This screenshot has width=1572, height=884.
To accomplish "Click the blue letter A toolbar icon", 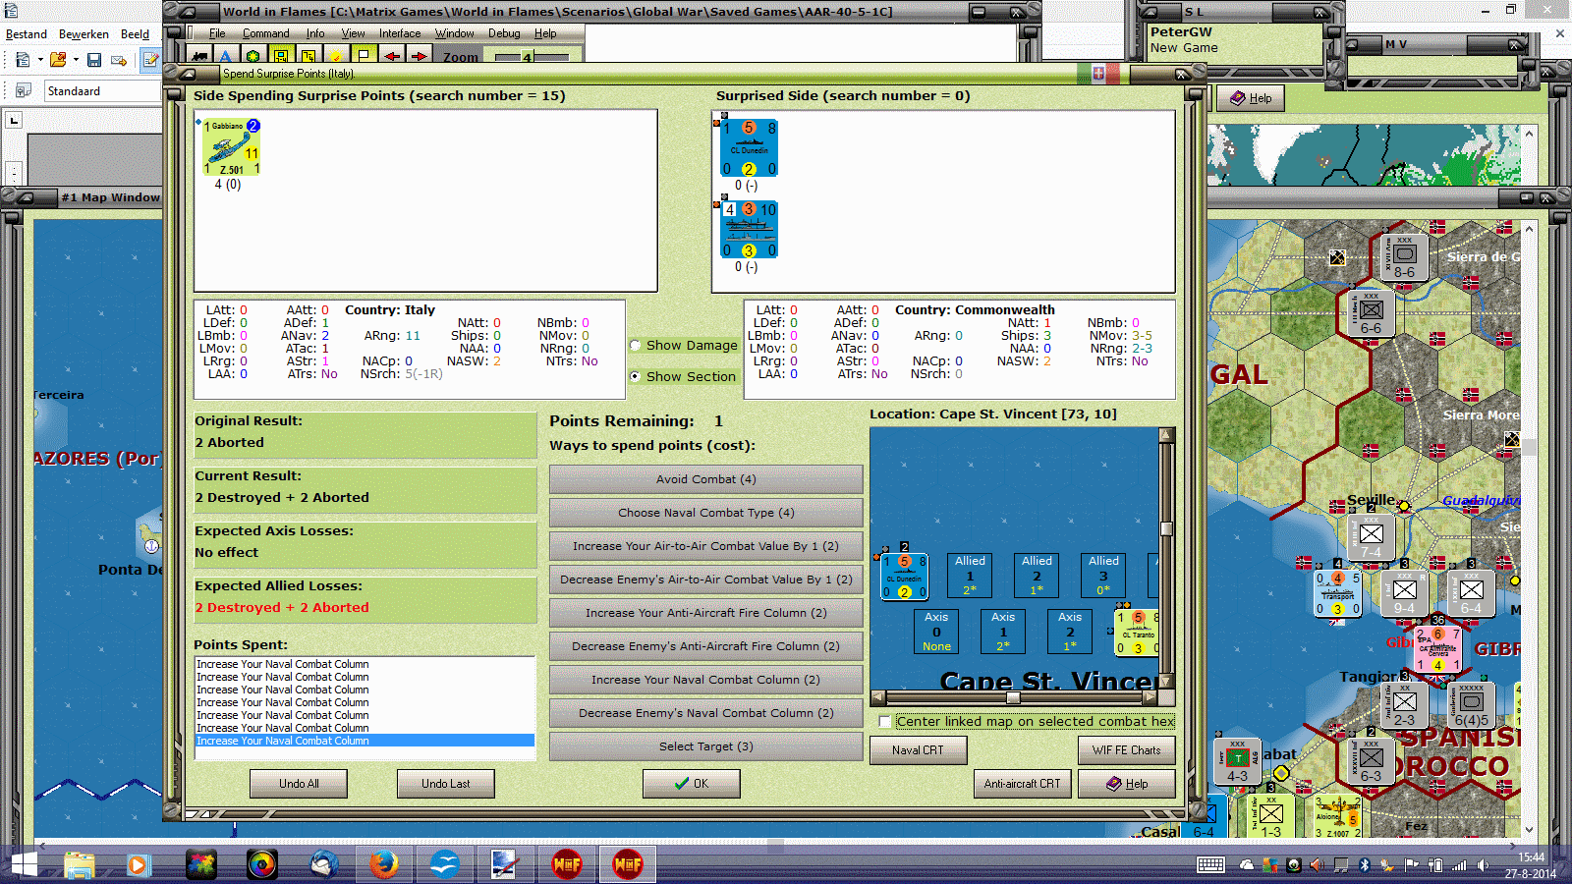I will (x=226, y=56).
